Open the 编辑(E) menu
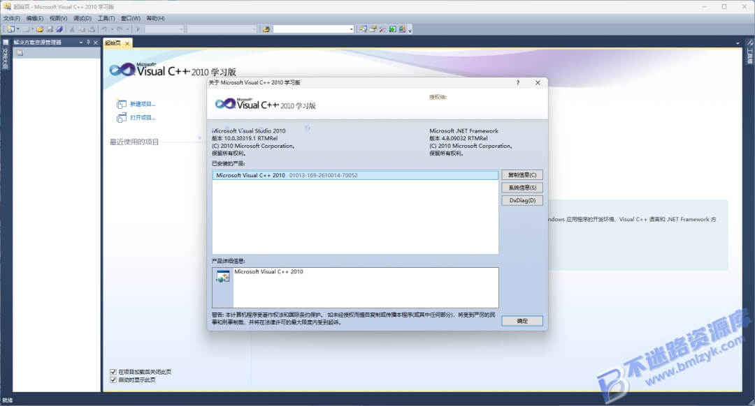 point(35,18)
